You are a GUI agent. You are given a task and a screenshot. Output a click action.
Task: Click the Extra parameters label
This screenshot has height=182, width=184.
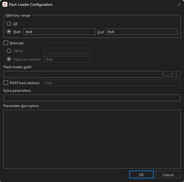pyautogui.click(x=17, y=91)
